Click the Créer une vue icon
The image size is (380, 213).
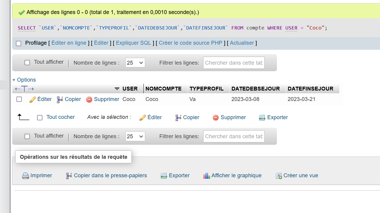coord(279,176)
